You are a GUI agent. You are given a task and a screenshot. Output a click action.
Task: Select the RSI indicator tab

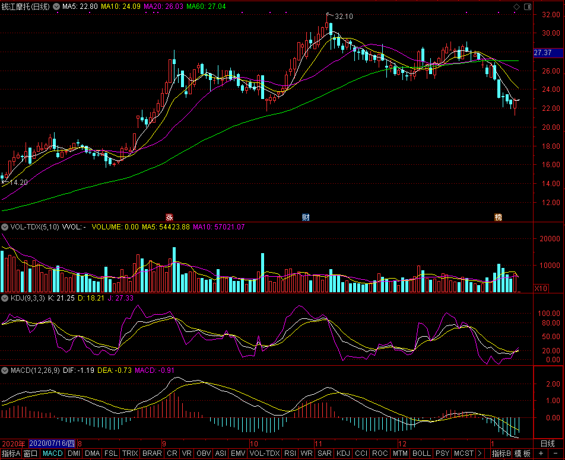coord(290,453)
